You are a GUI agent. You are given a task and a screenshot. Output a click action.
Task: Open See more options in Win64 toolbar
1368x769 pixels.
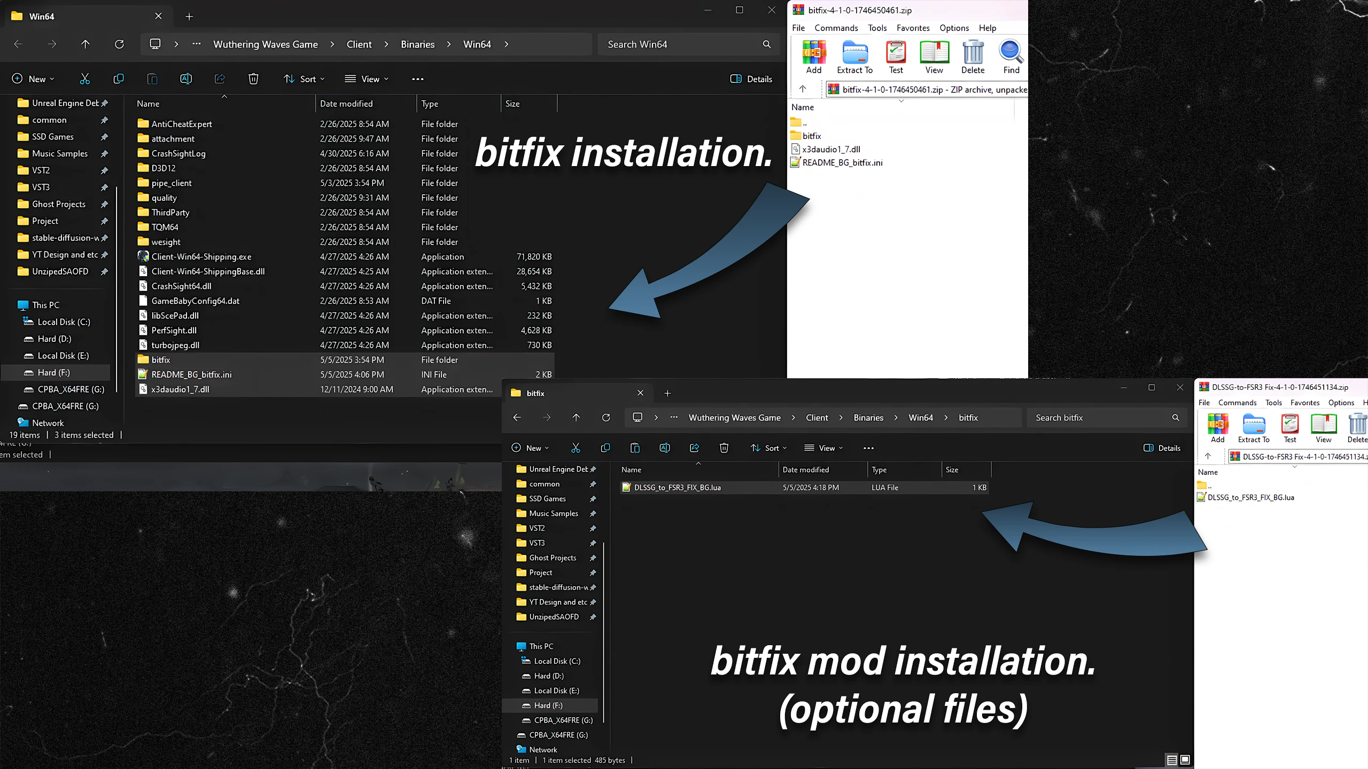click(x=418, y=79)
